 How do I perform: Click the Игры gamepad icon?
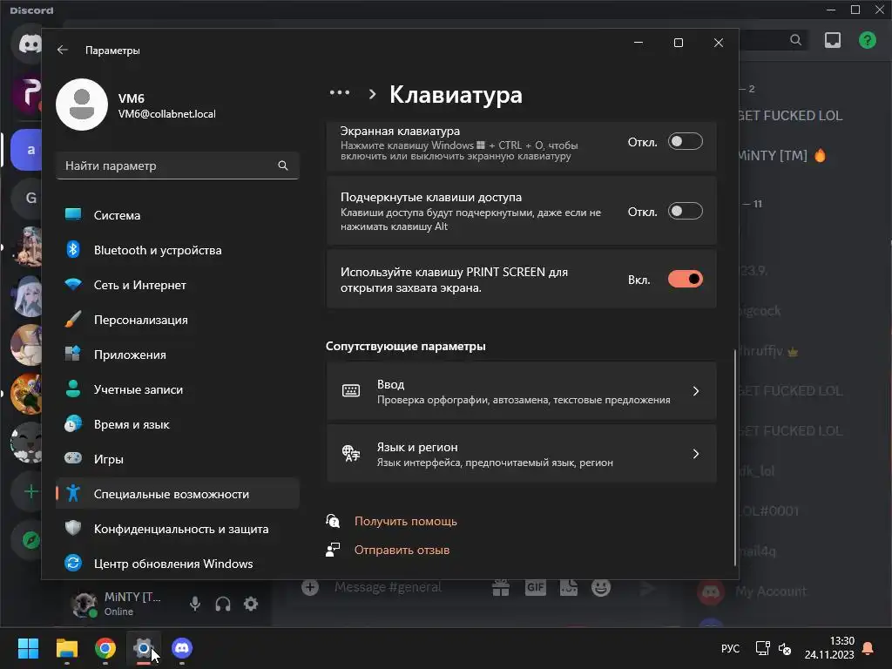tap(73, 458)
